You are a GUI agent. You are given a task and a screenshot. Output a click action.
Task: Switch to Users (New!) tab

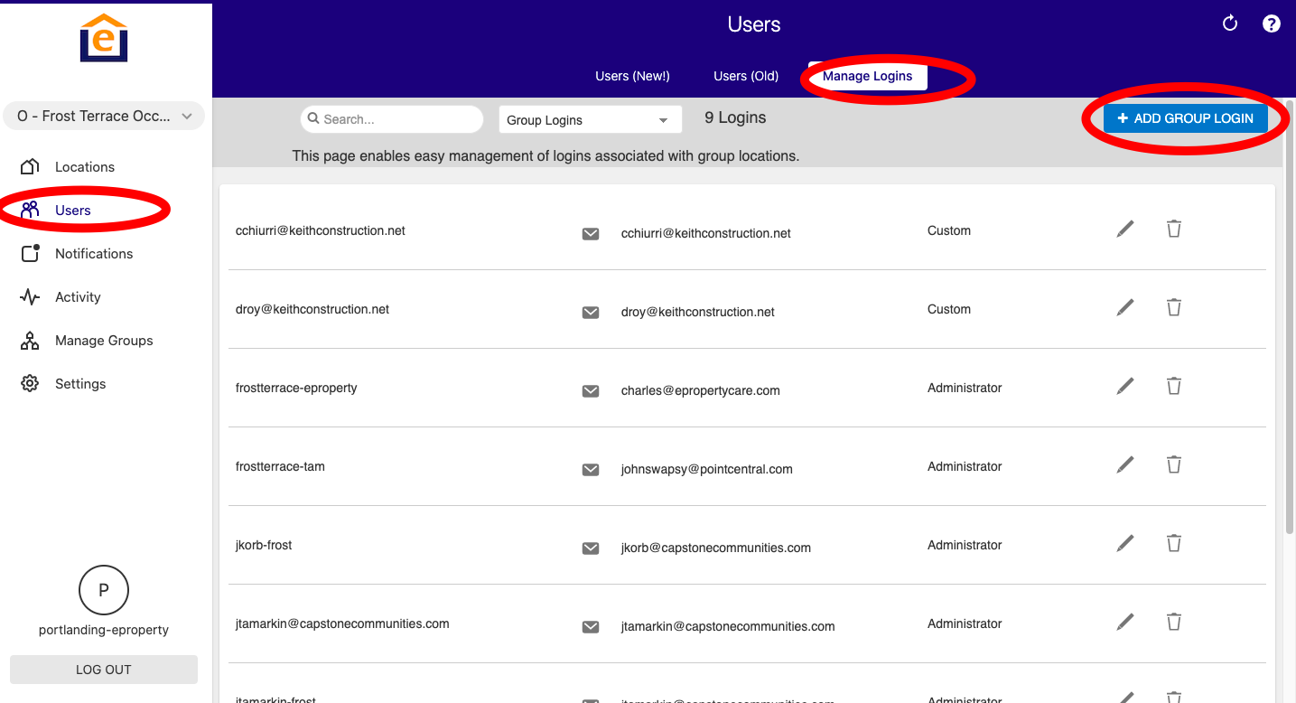click(x=632, y=76)
